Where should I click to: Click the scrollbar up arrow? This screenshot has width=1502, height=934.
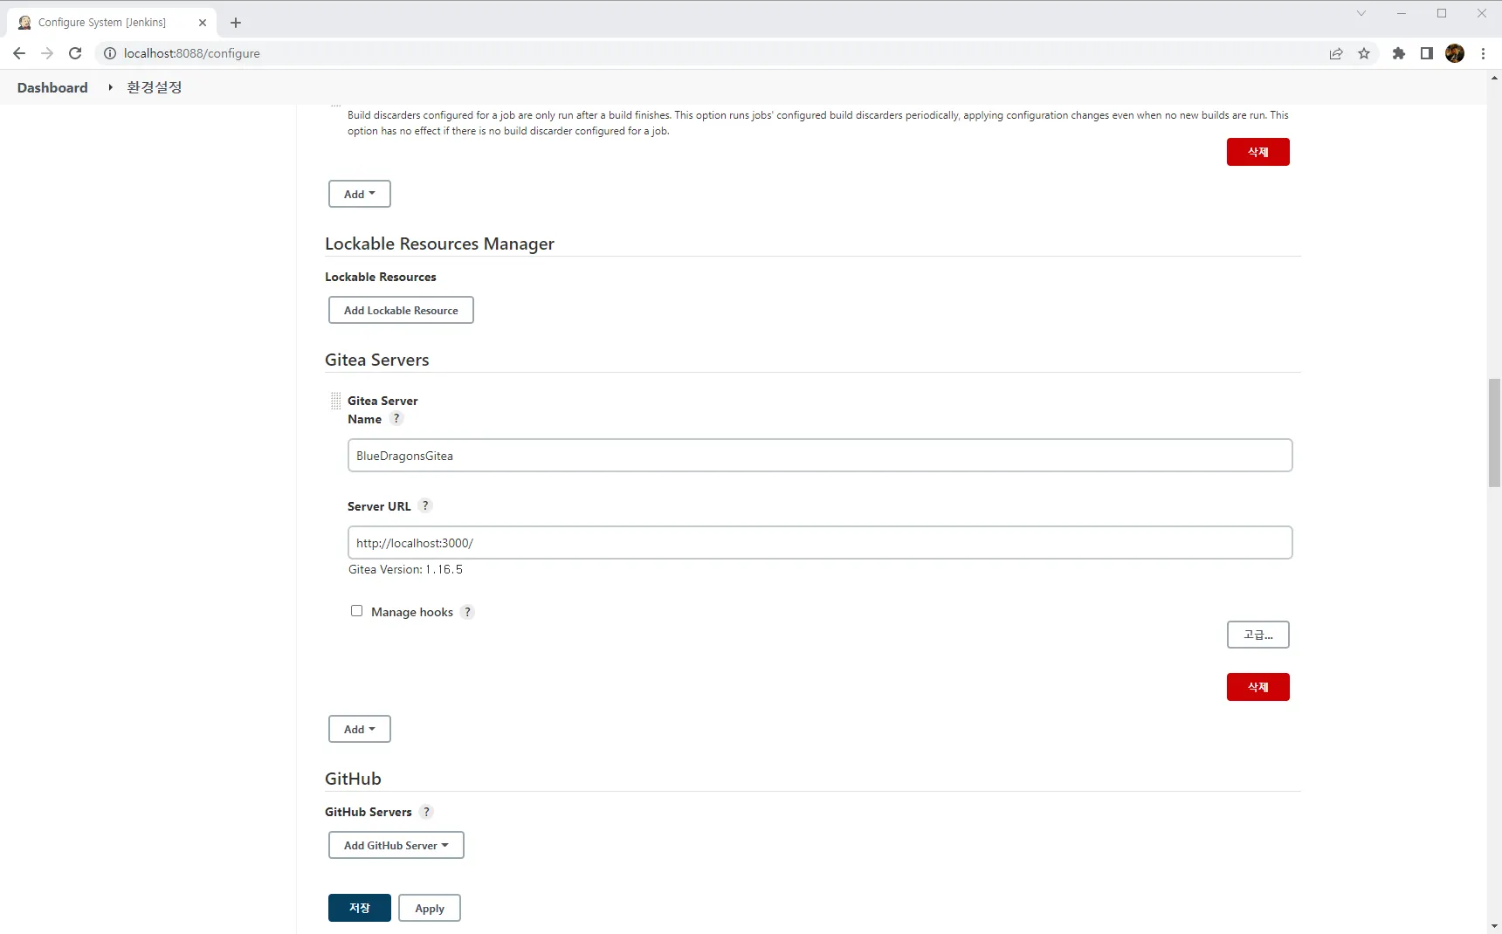click(x=1494, y=78)
